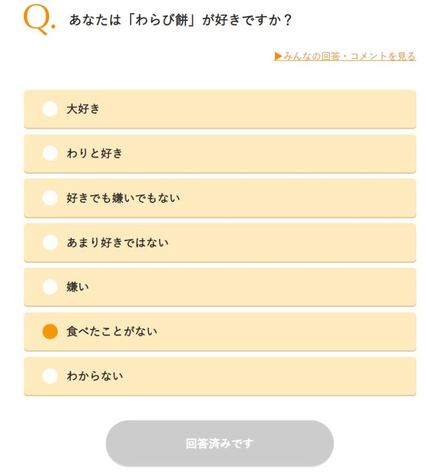Click the orange Q. question icon
This screenshot has height=472, width=427.
point(39,20)
